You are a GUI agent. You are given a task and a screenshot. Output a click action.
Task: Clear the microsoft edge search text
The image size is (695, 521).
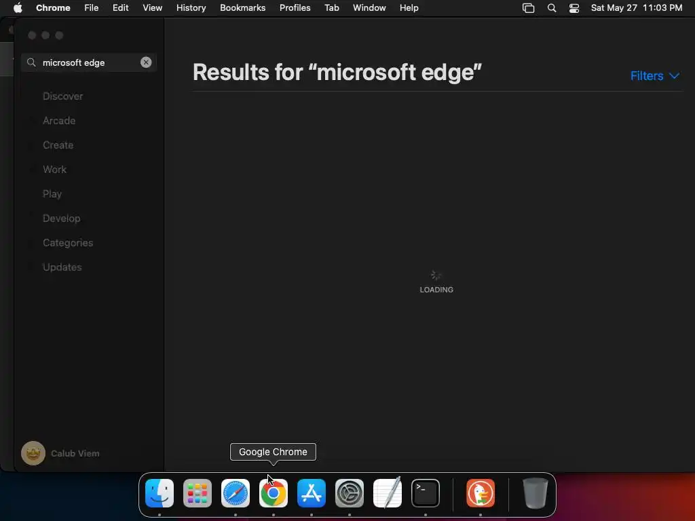point(146,62)
